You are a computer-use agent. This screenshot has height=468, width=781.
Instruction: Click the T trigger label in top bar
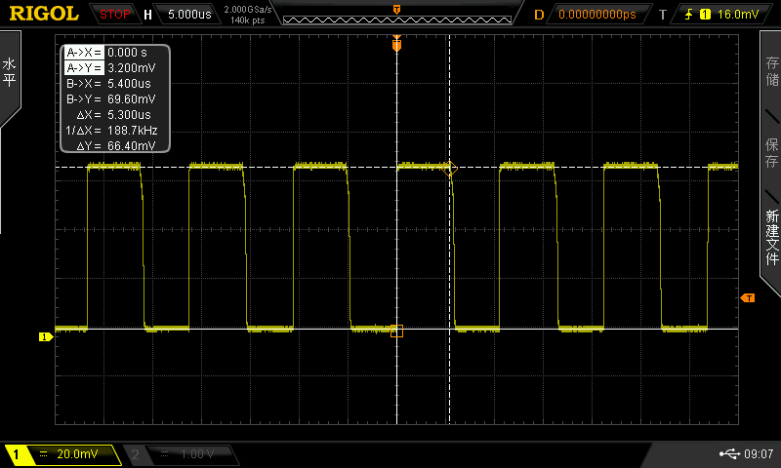(x=663, y=15)
